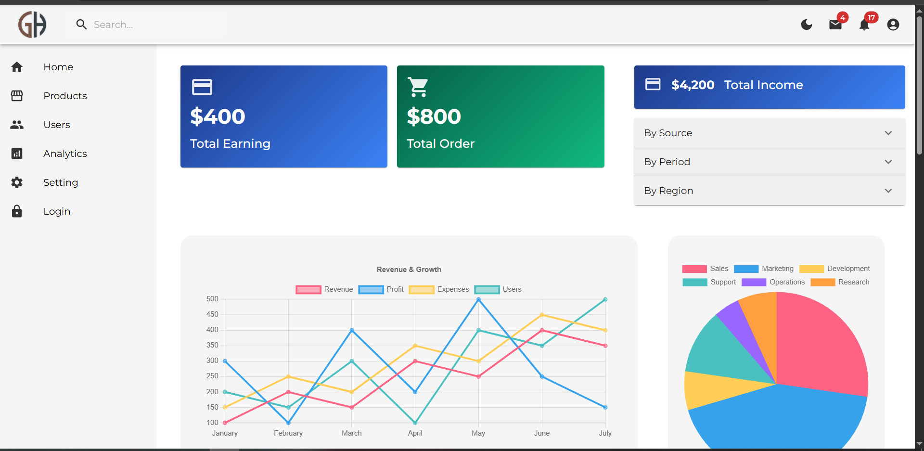This screenshot has height=451, width=924.
Task: Toggle Profit series in line chart legend
Action: point(381,289)
